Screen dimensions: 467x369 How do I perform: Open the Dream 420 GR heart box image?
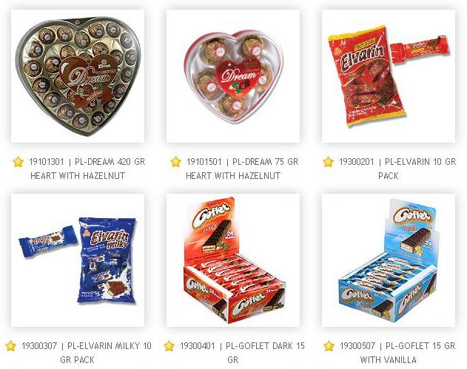pos(78,76)
